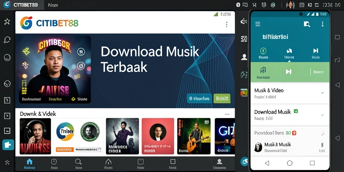The height and width of the screenshot is (172, 344).
Task: Click the person silhouette icon in the middle sidebar
Action: click(x=244, y=57)
